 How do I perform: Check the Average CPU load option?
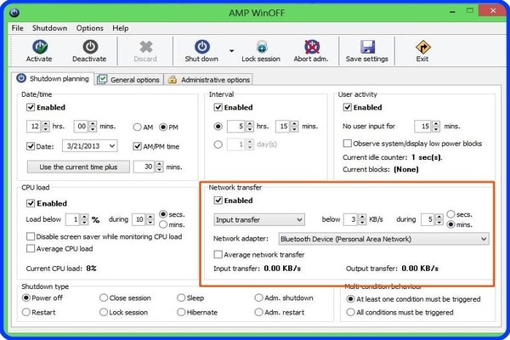[31, 249]
